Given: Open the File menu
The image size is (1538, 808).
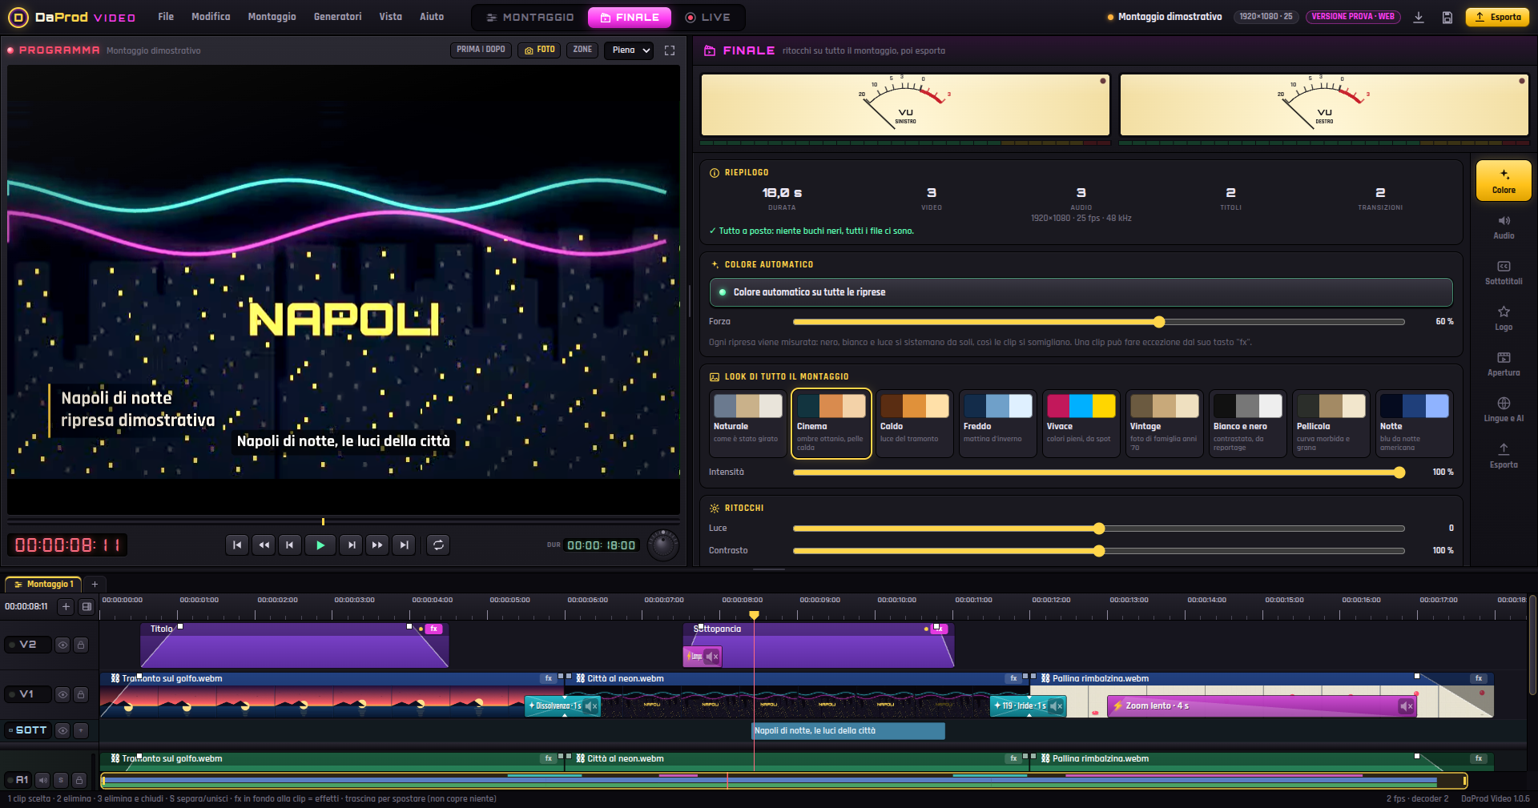Looking at the screenshot, I should [166, 17].
